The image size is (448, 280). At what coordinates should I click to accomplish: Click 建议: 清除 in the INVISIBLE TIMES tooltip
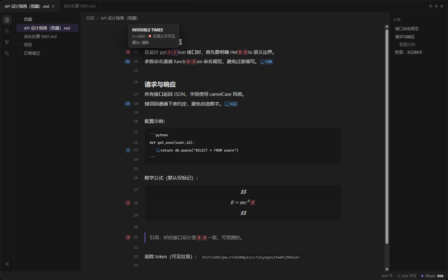pyautogui.click(x=141, y=43)
